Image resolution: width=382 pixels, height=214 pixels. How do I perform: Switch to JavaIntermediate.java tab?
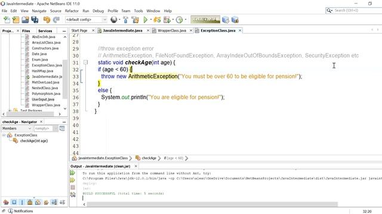pyautogui.click(x=122, y=30)
